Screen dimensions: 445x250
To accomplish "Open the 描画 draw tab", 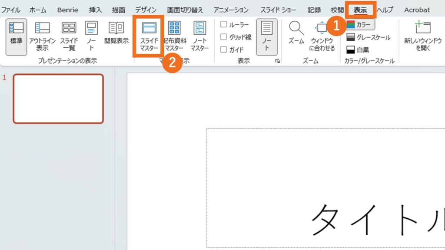I will [x=118, y=10].
